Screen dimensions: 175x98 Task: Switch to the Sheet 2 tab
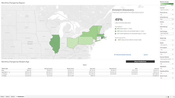[x=8, y=97]
